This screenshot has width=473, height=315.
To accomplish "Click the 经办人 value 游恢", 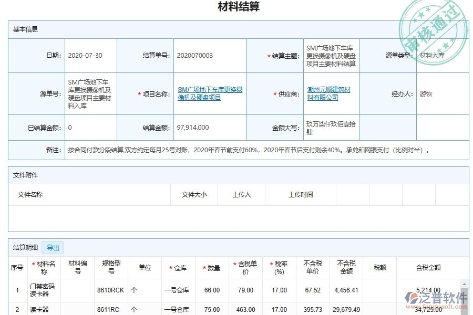I will pos(426,94).
